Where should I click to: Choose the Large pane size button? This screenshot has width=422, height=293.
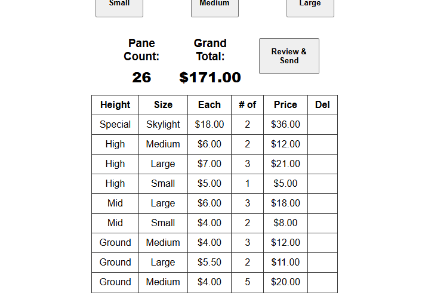pos(310,7)
